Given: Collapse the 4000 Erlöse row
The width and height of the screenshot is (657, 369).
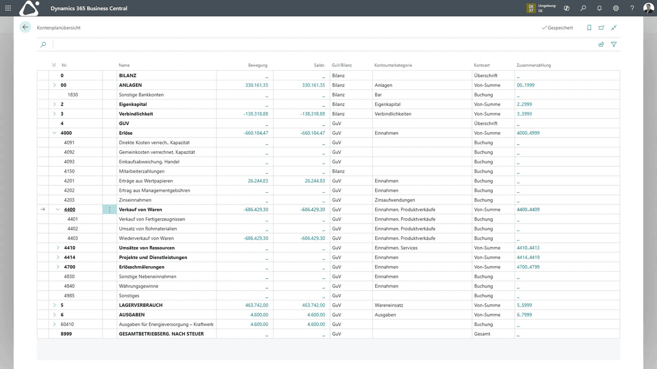Looking at the screenshot, I should click(54, 133).
